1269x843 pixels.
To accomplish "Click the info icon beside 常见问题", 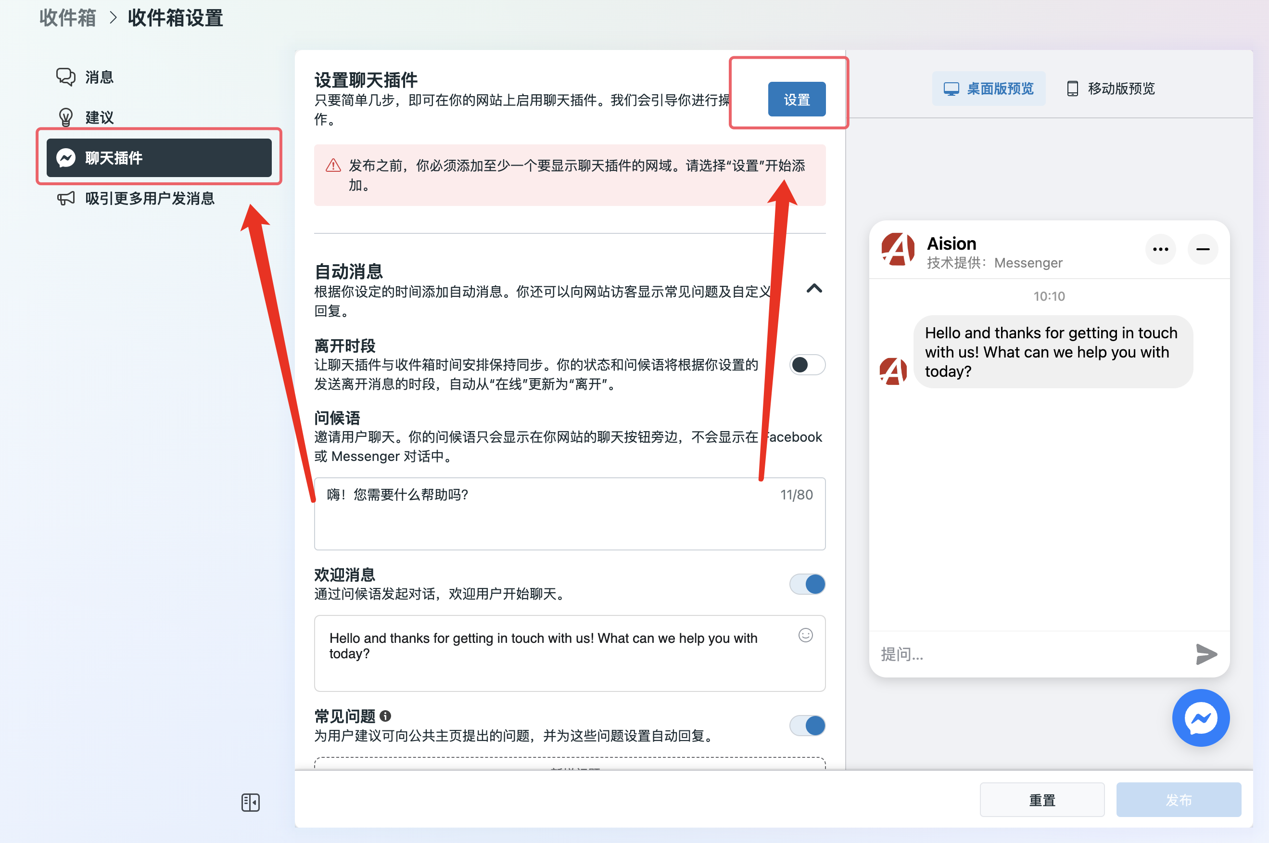I will tap(385, 716).
